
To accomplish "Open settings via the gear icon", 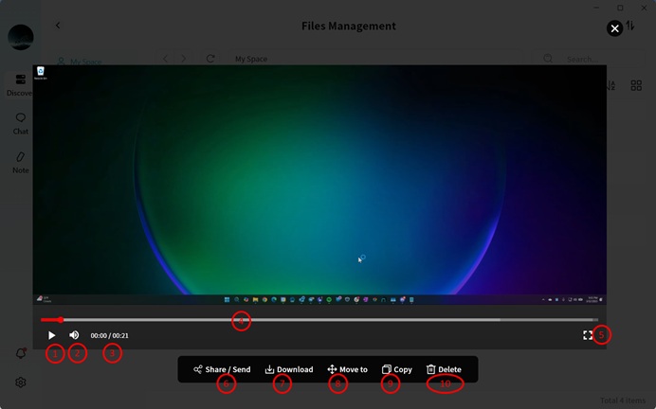I will coord(20,382).
